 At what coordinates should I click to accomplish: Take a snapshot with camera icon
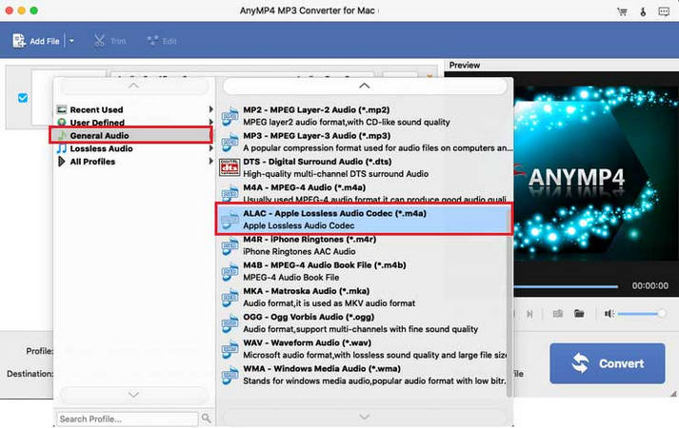coord(558,314)
